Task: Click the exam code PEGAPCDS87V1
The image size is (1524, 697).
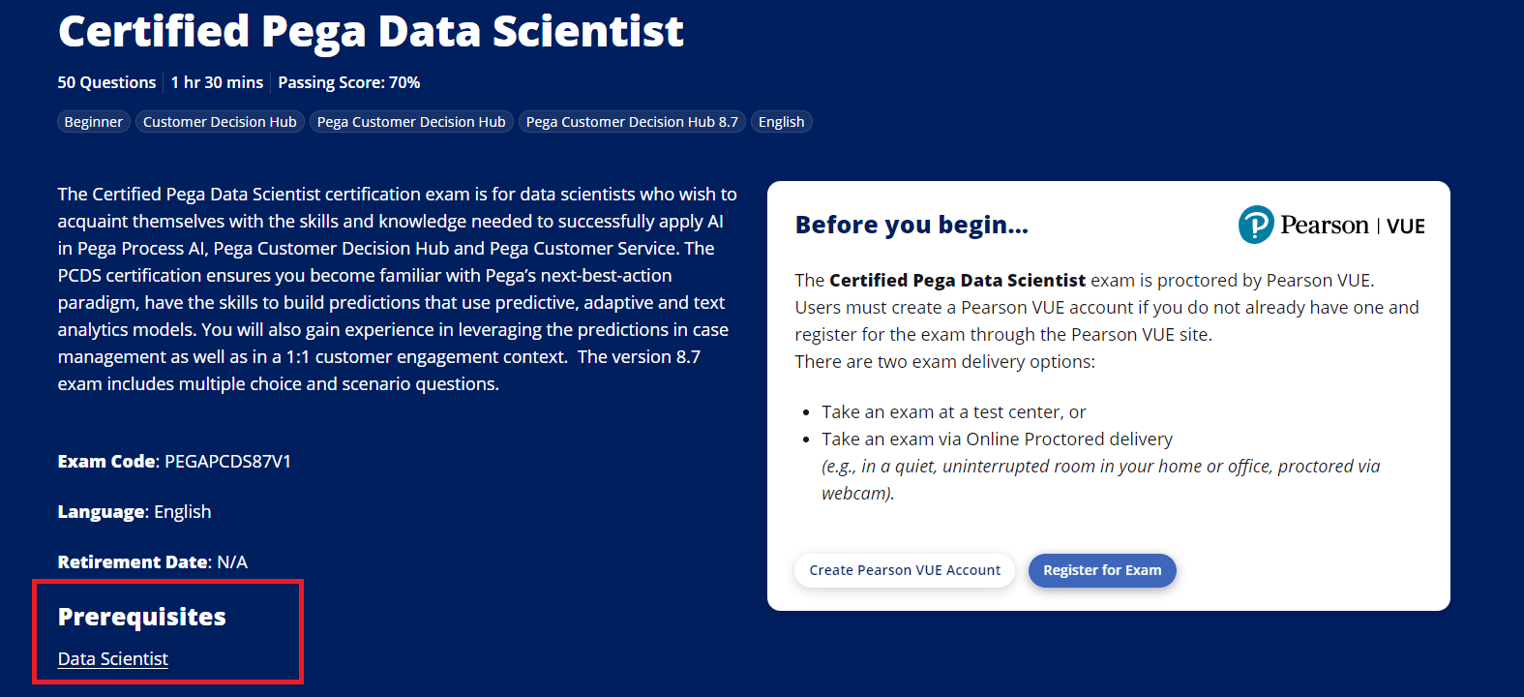Action: click(x=227, y=462)
